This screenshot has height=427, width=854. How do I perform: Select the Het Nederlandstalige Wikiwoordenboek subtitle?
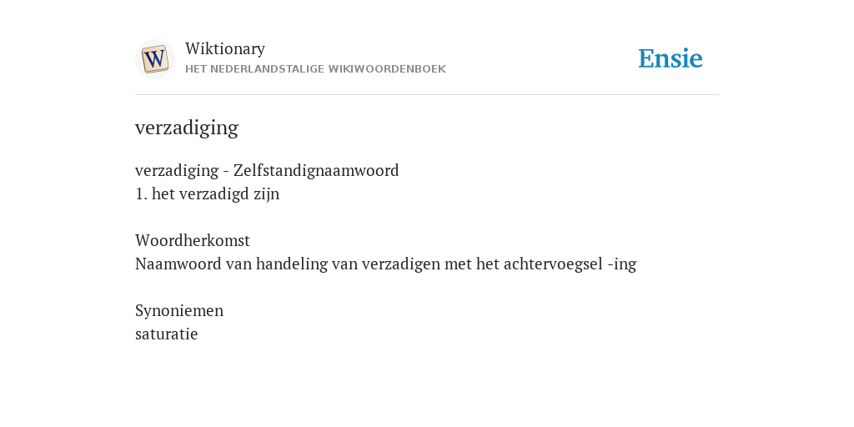pos(315,69)
